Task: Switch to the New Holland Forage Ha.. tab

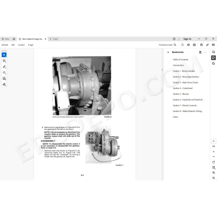Action: point(32,39)
